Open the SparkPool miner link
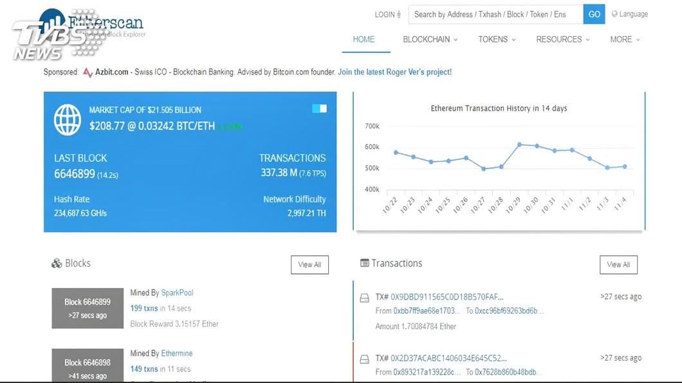 [x=177, y=292]
